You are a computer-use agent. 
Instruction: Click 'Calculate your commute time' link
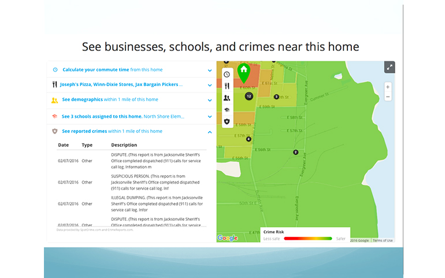point(96,69)
